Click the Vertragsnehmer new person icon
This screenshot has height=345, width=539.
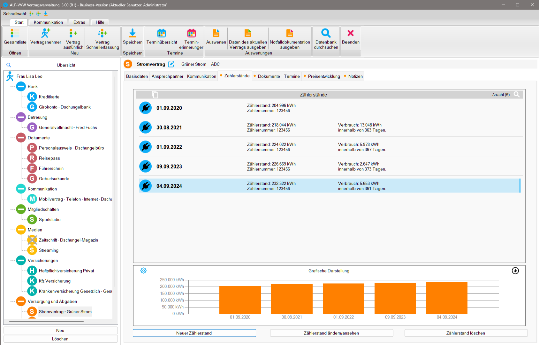tap(46, 33)
